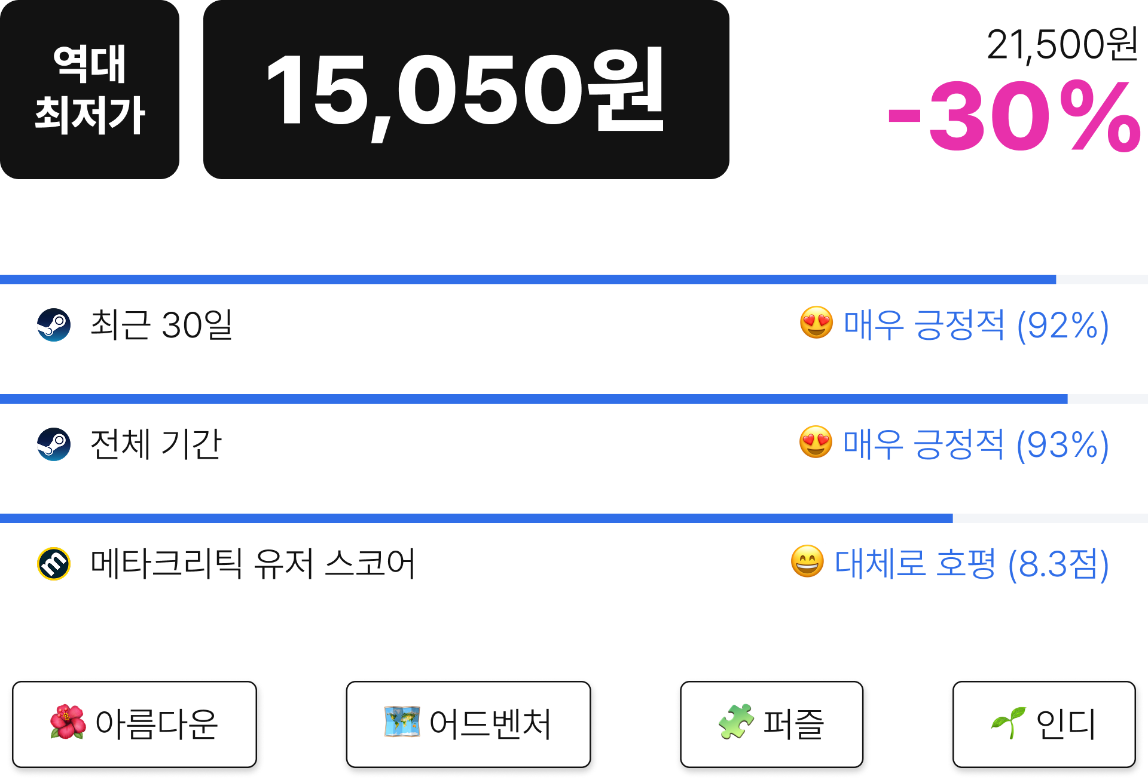Viewport: 1148px width, 780px height.
Task: Click the seedling icon on 인디 tag
Action: point(1008,723)
